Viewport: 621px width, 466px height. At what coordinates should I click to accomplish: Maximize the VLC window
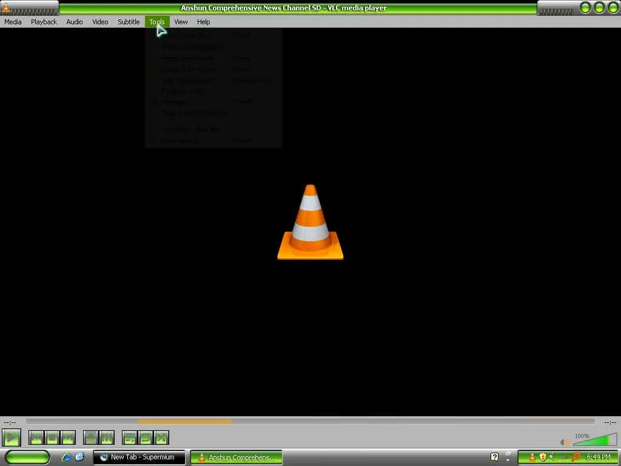coord(599,7)
